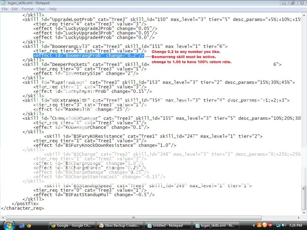
Task: Click the red CG shield tray icon
Action: coord(270,225)
